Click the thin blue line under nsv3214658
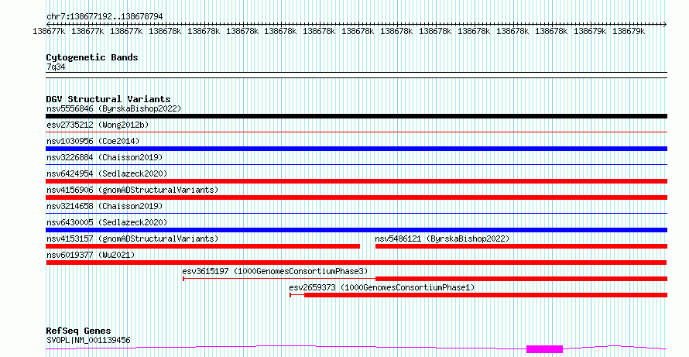This screenshot has width=689, height=357. pos(356,213)
